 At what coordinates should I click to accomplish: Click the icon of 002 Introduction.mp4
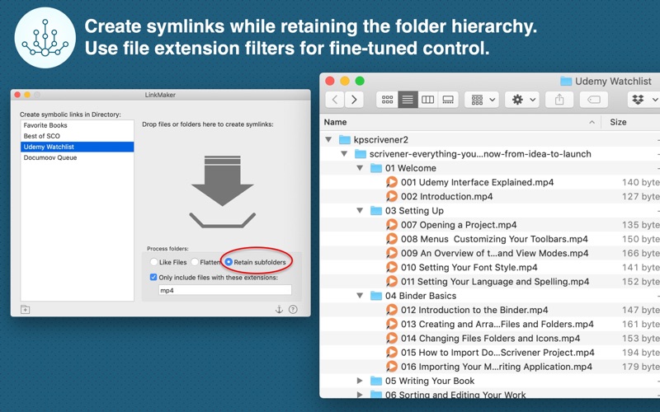pos(391,196)
